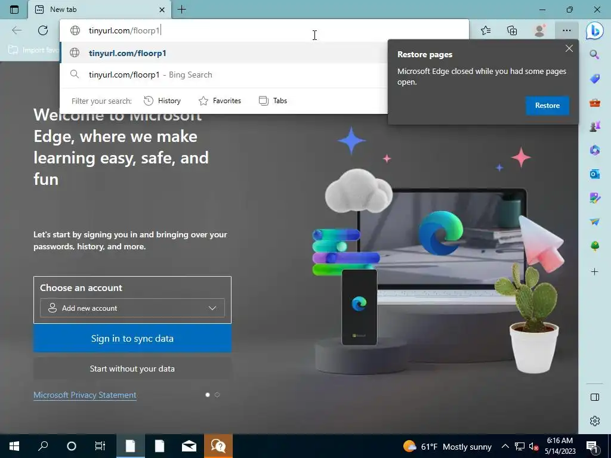Open taskbar Search magnifier

[x=43, y=446]
